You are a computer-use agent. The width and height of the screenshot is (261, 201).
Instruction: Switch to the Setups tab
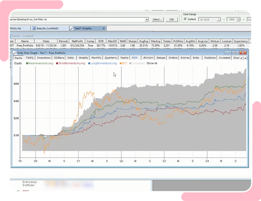pos(161,58)
